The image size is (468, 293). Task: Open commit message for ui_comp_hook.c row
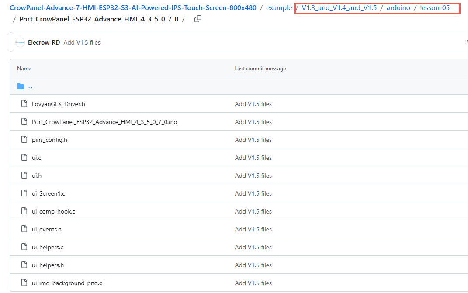pos(253,211)
